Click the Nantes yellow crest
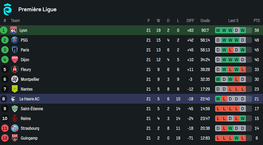 coord(14,89)
